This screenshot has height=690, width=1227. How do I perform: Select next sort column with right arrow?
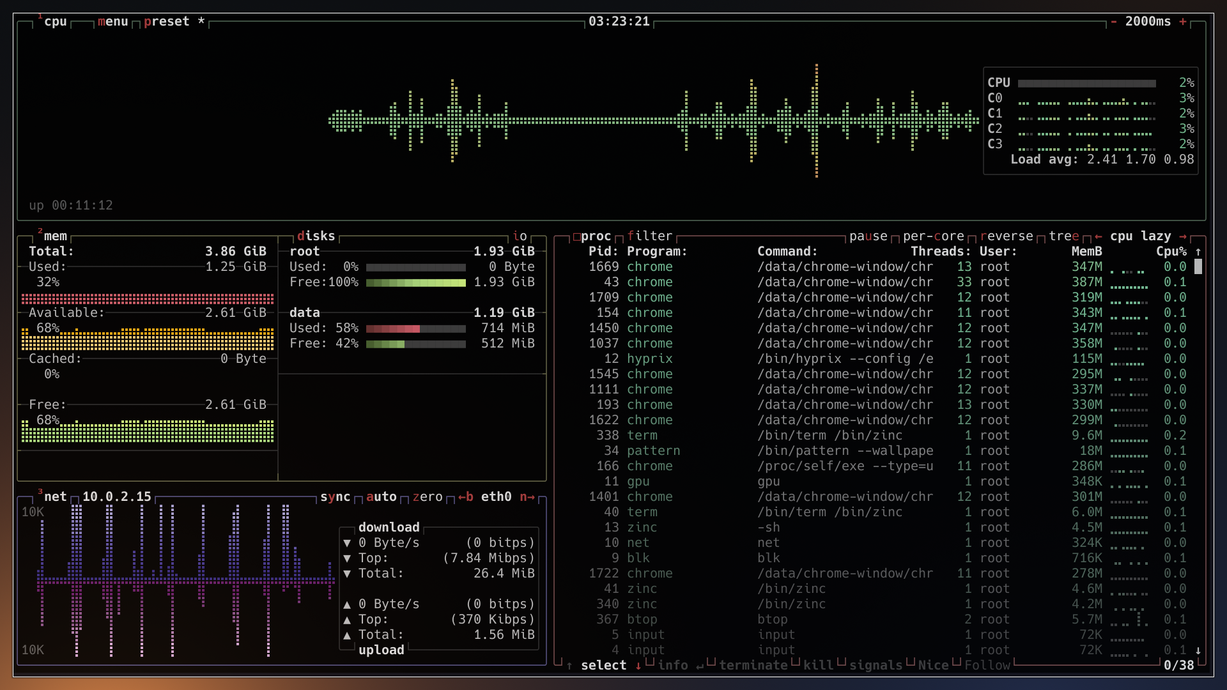coord(1183,236)
